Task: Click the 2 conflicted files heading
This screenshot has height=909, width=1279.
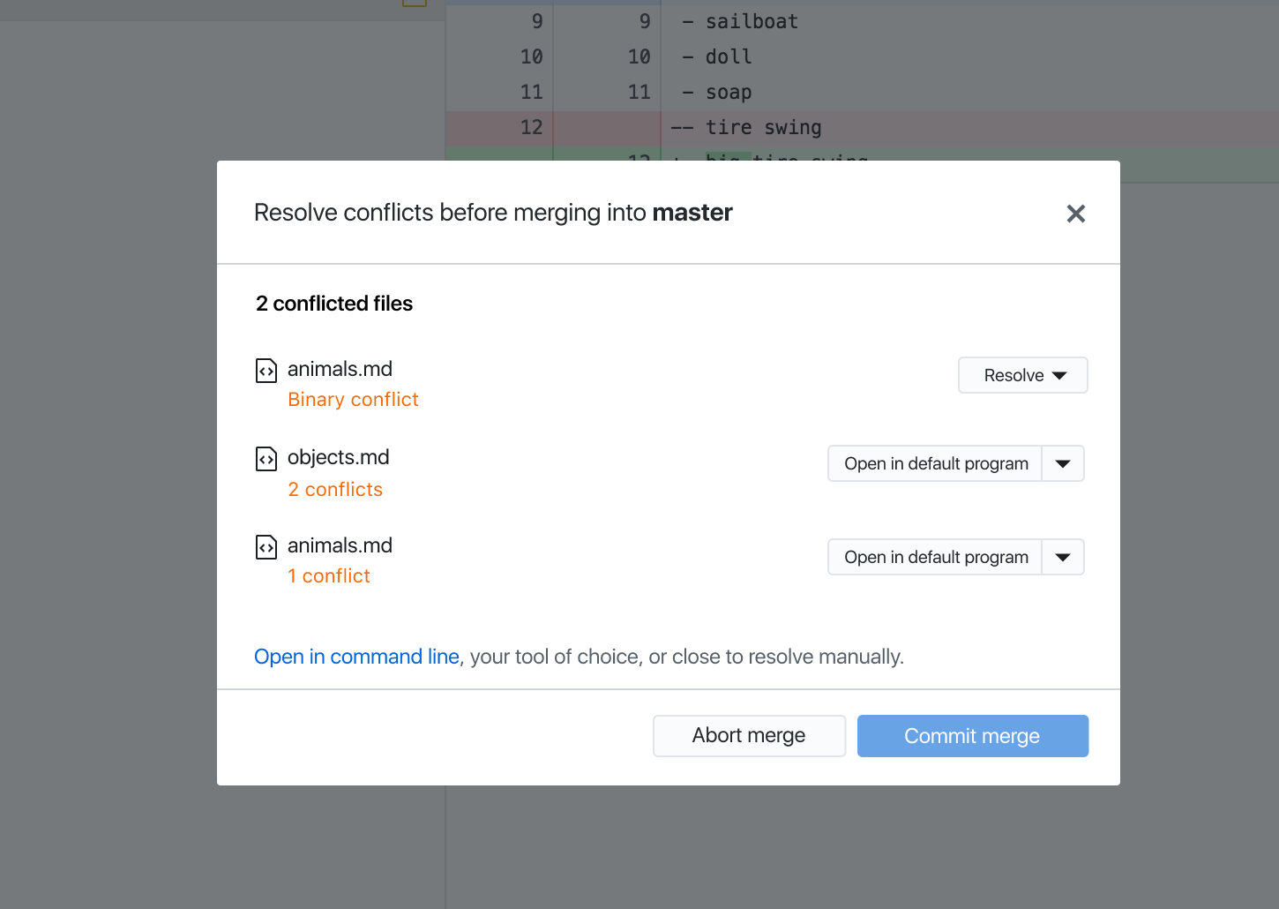Action: click(x=333, y=303)
